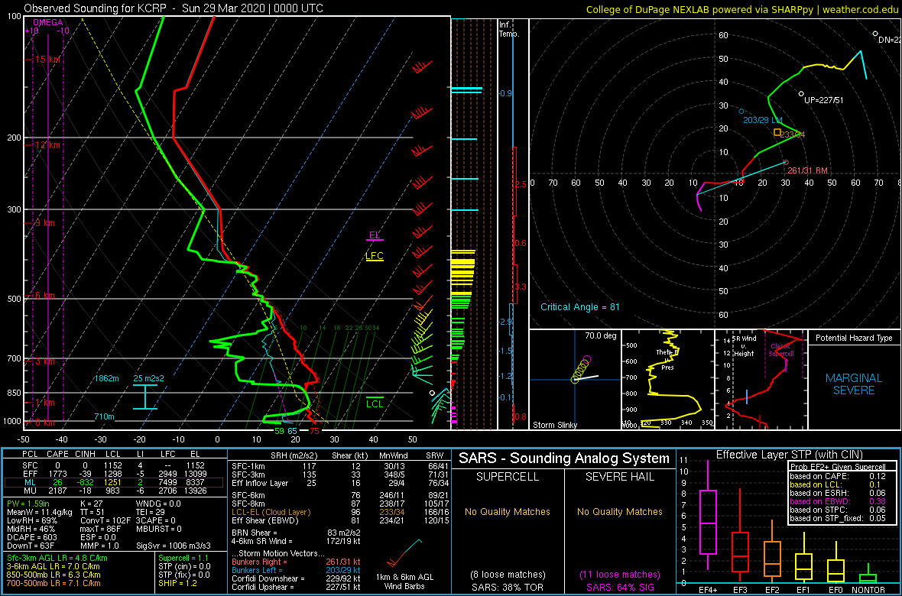The width and height of the screenshot is (902, 596).
Task: Click "(8 loose matches)" text
Action: [508, 575]
